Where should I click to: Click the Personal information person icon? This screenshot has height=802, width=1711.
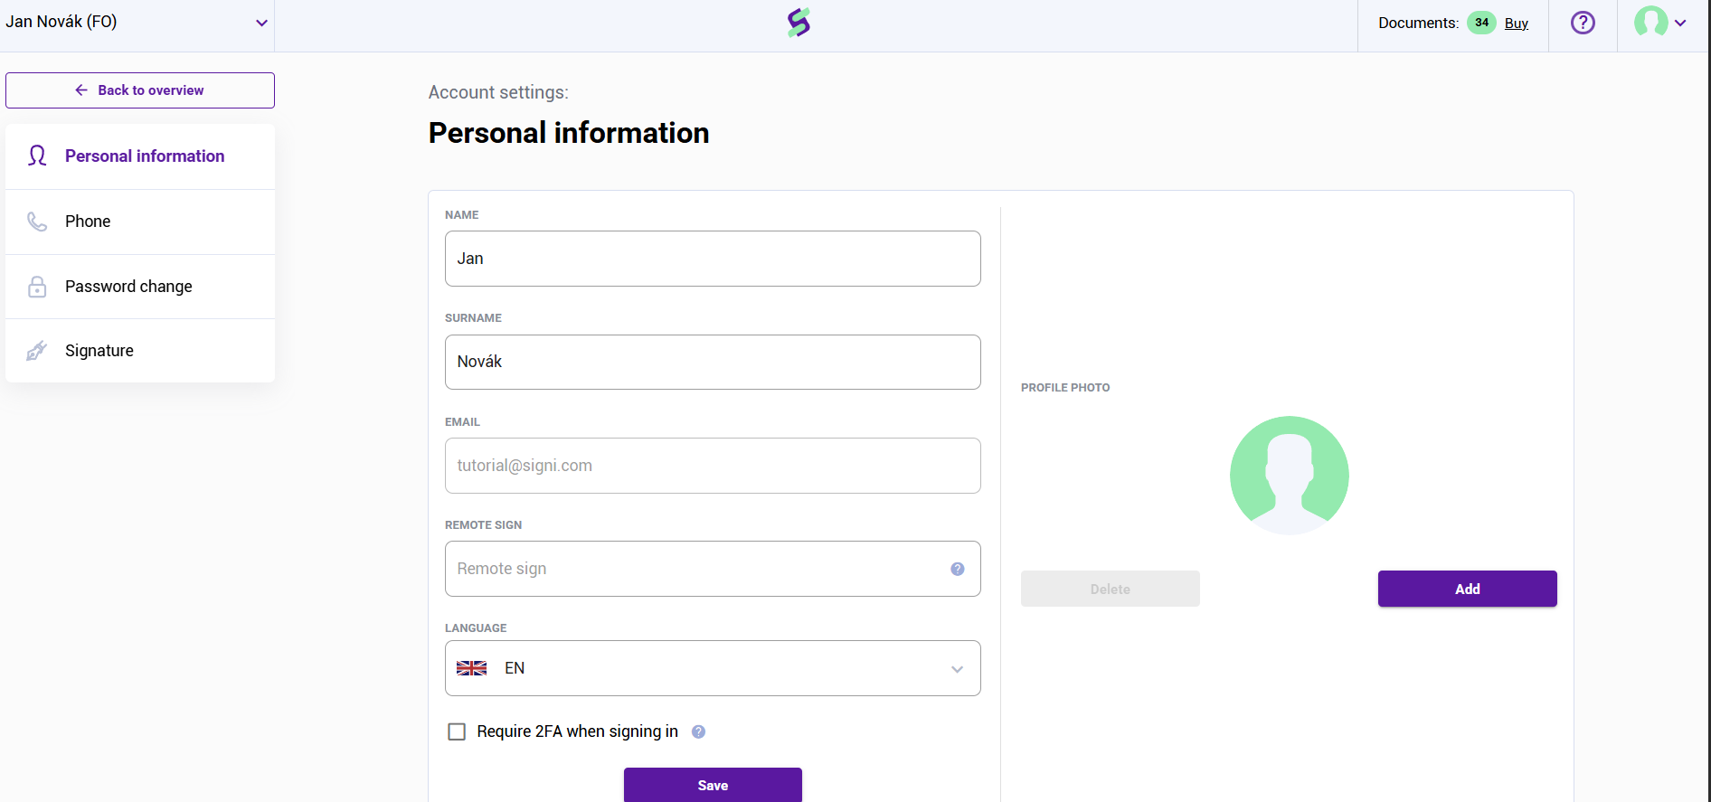point(37,156)
